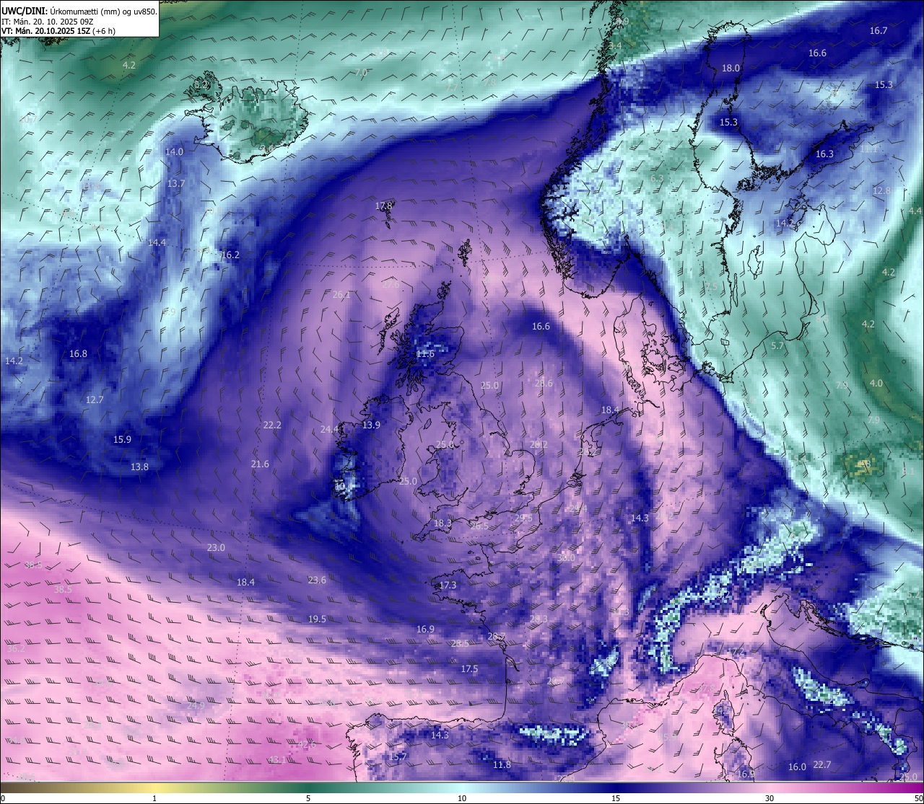Click the 42.6 value on the map
The height and width of the screenshot is (804, 924).
[x=307, y=744]
